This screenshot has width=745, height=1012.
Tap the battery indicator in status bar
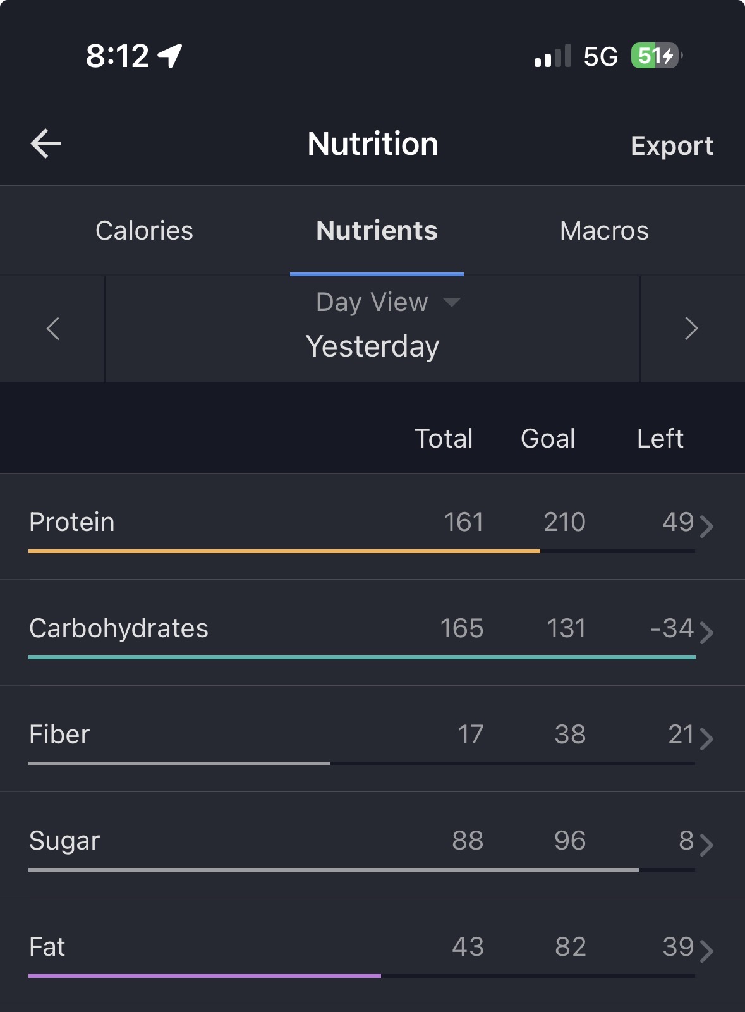point(656,56)
